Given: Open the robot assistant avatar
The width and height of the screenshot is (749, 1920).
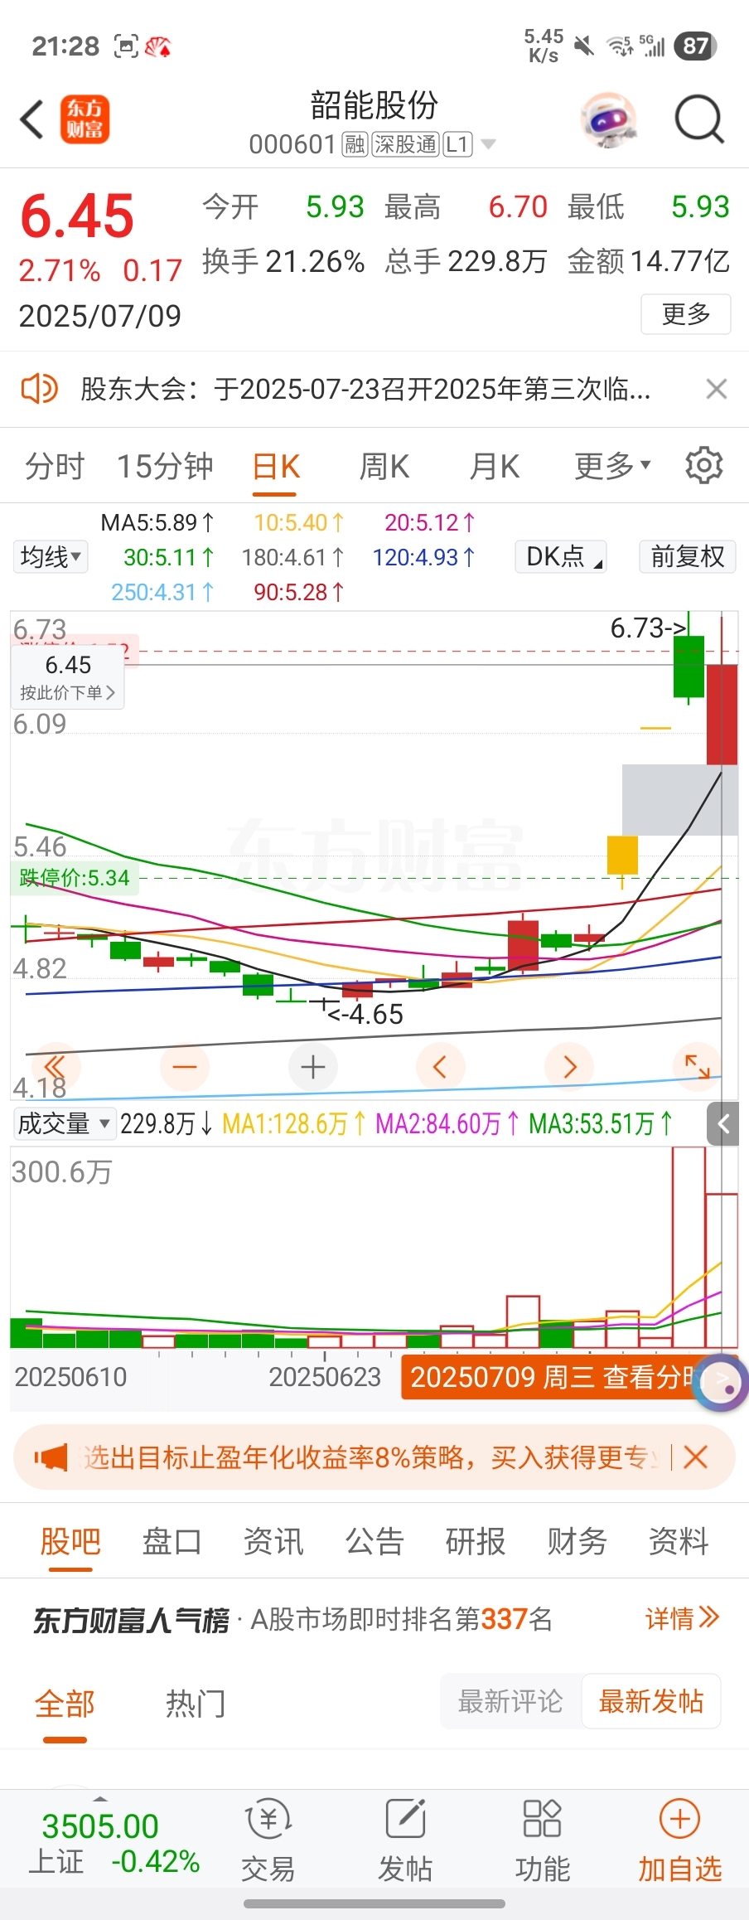Looking at the screenshot, I should [x=609, y=119].
